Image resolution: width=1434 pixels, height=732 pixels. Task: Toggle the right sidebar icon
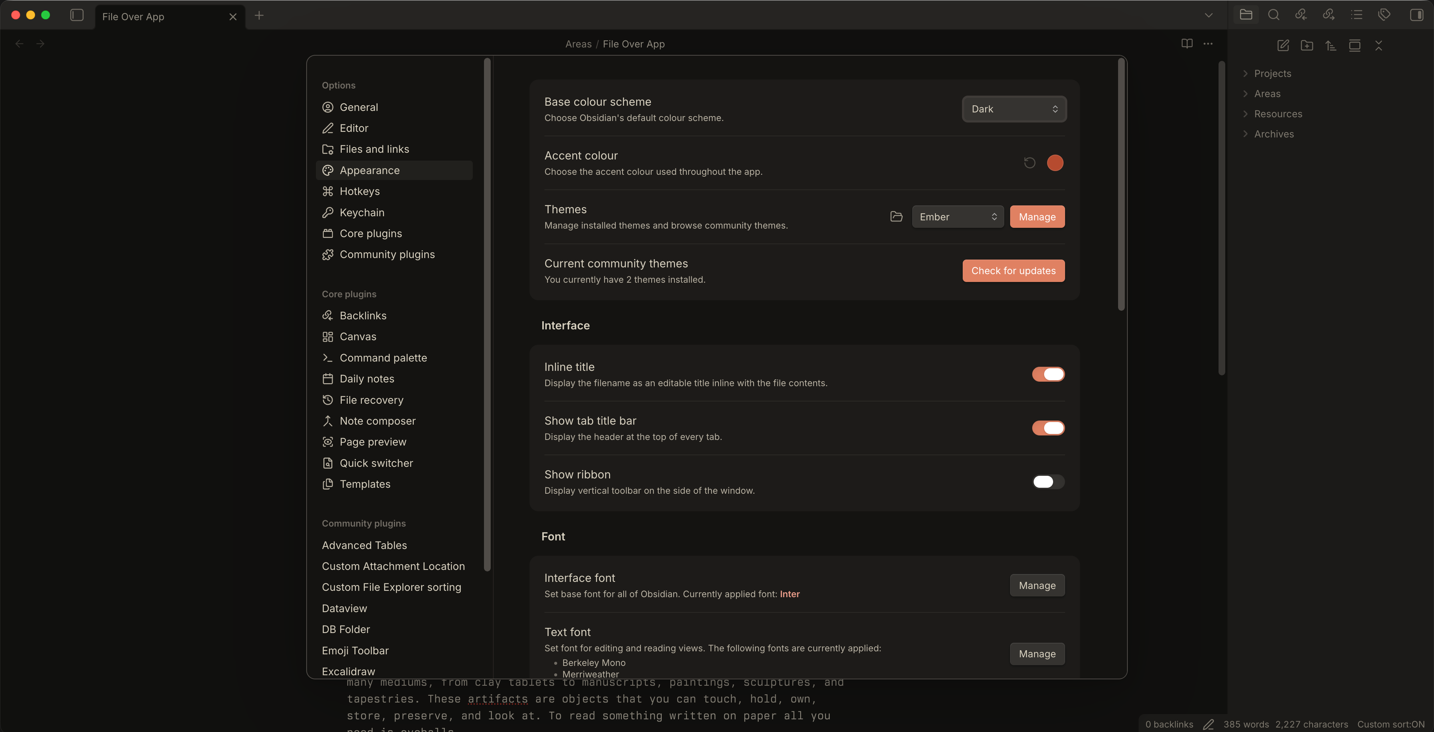[x=1417, y=15]
